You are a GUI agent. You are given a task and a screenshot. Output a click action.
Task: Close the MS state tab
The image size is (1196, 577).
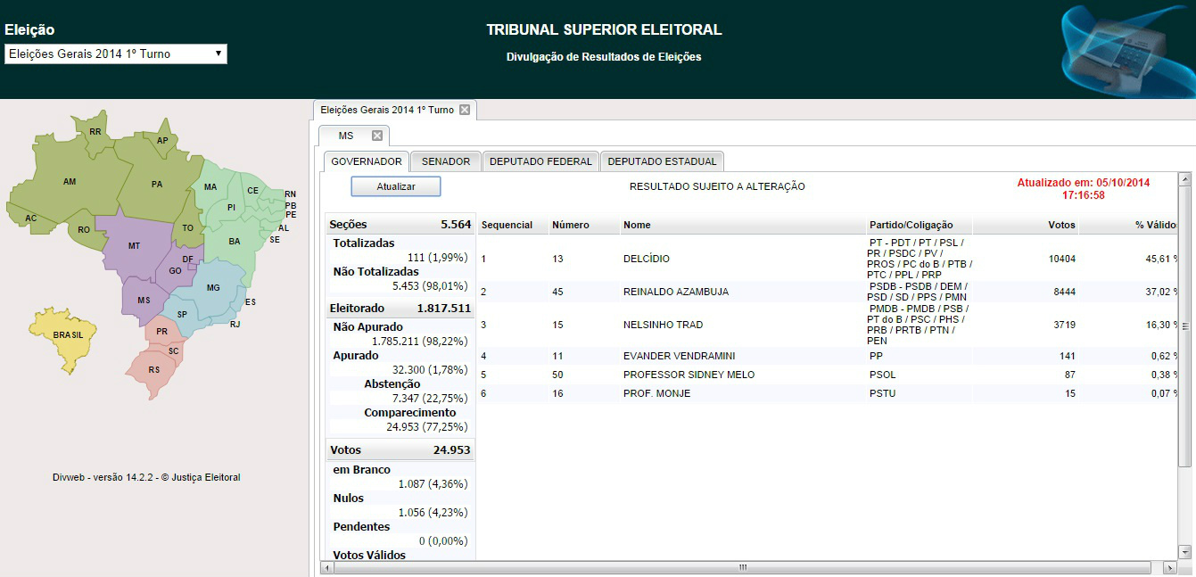[376, 136]
